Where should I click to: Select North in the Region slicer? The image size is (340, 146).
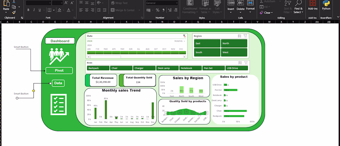234,43
